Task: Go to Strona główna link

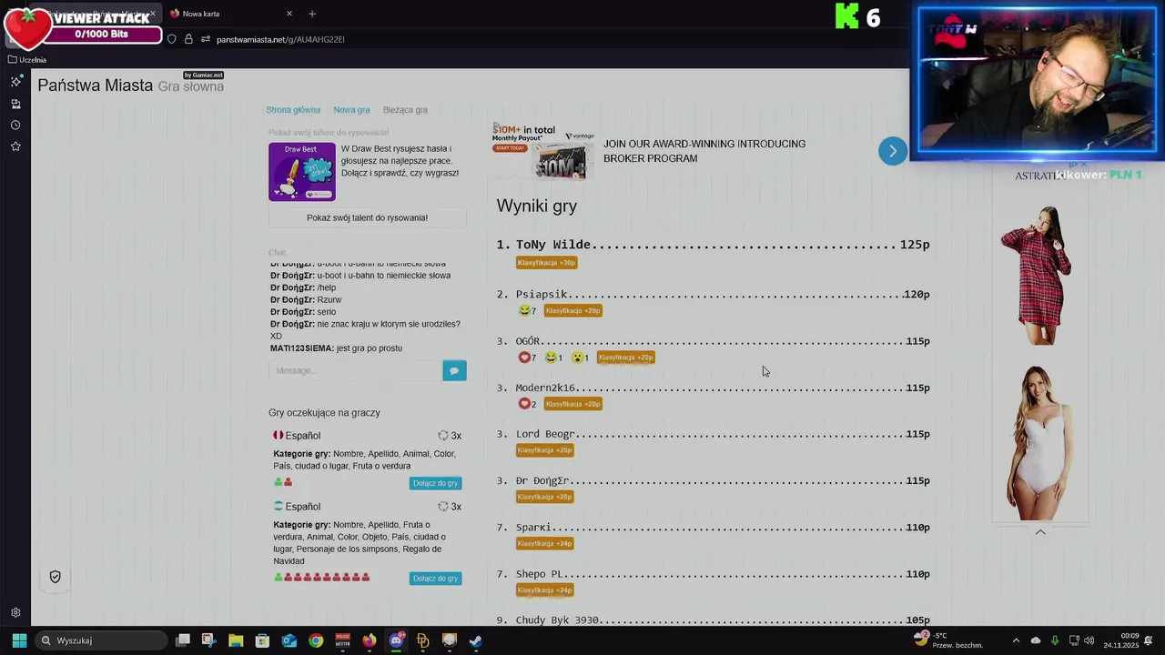Action: click(x=293, y=110)
